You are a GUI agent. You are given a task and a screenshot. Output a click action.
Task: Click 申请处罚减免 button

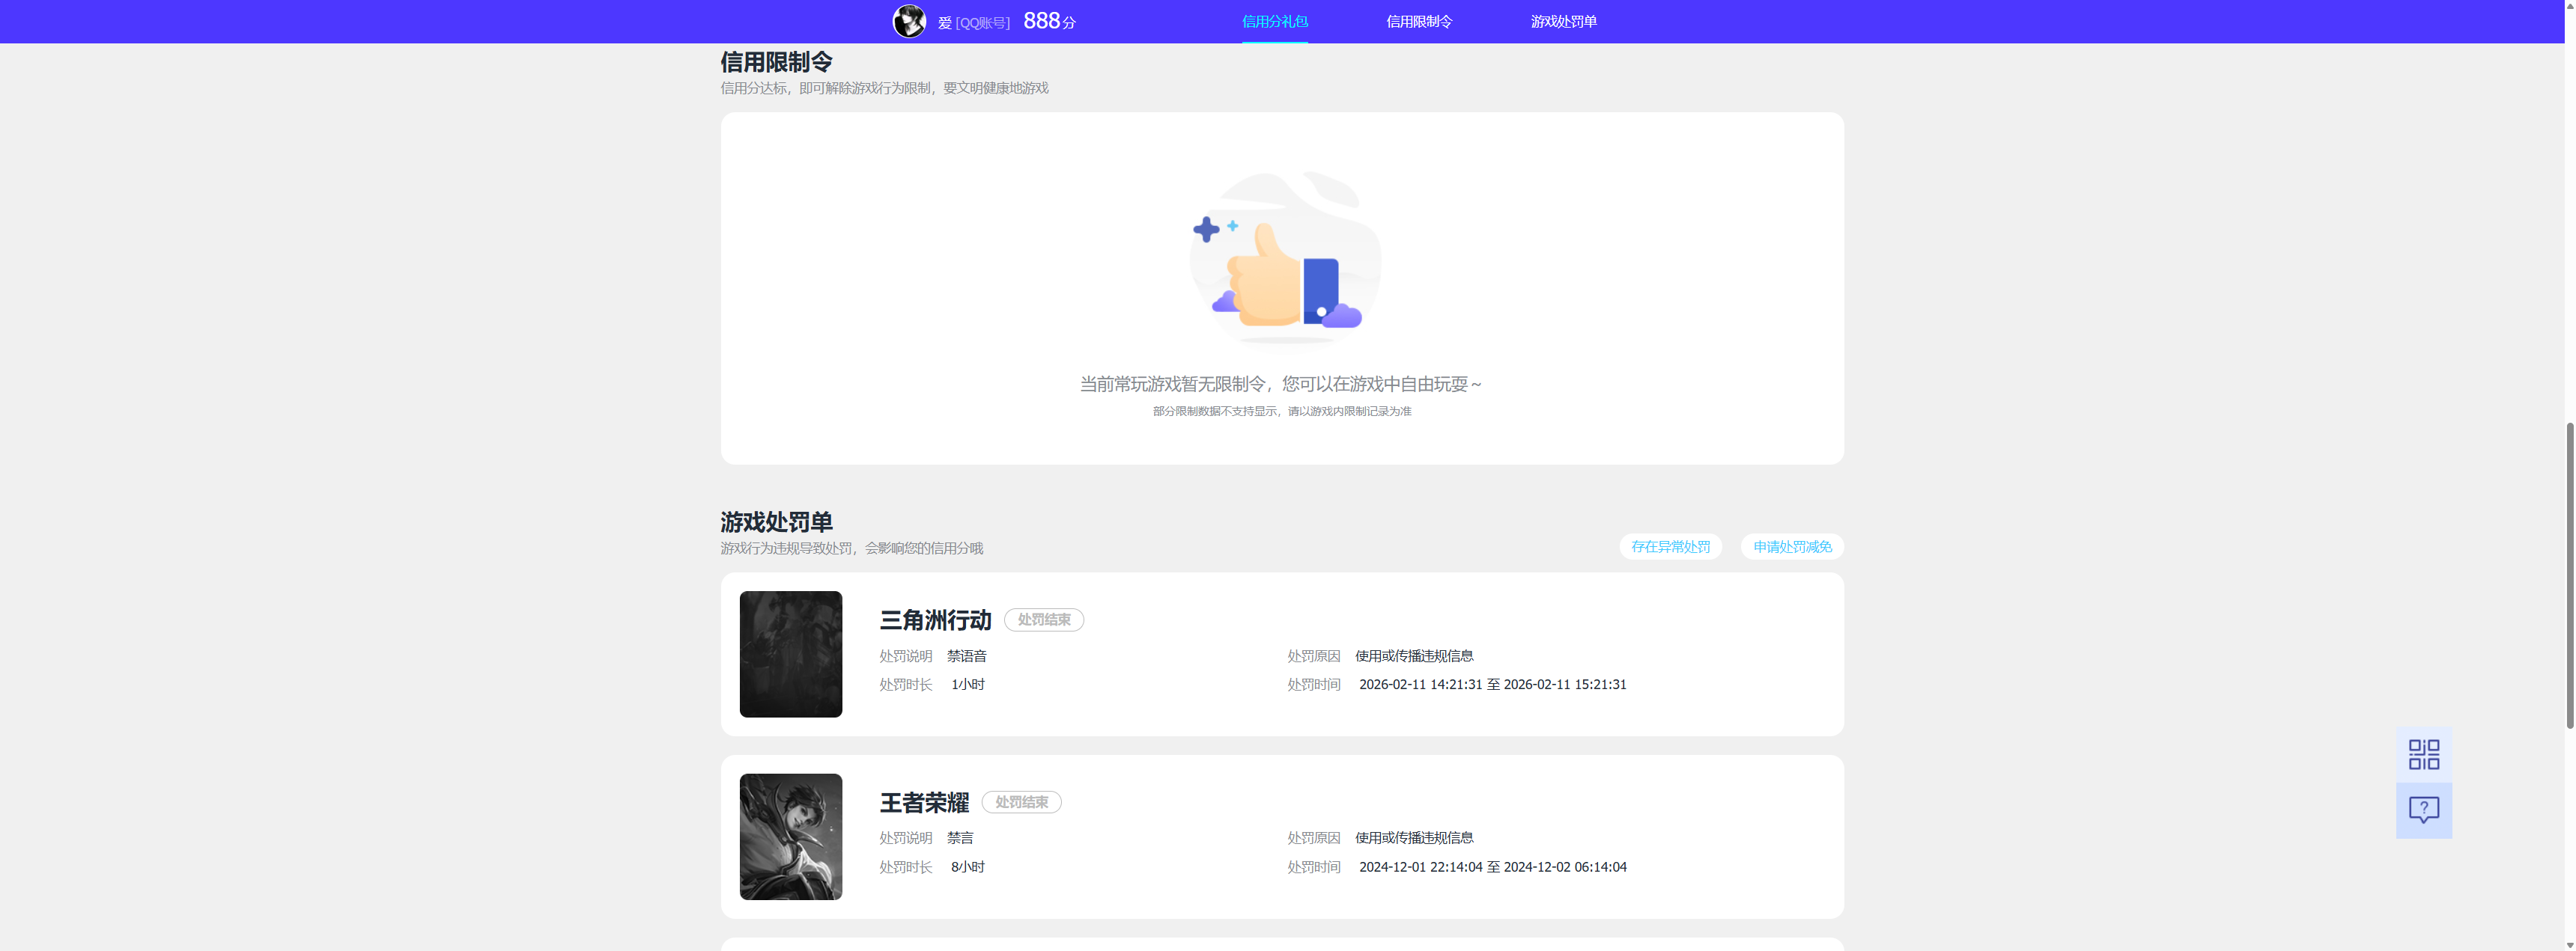coord(1792,546)
